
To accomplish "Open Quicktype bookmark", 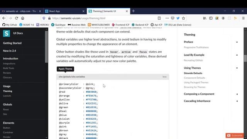I will click(x=58, y=25).
